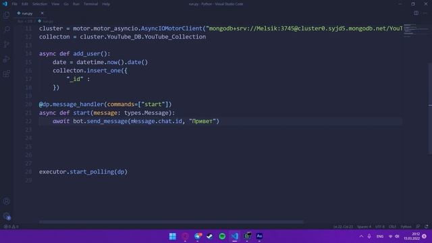432x243 pixels.
Task: Open the Selection menu
Action: [x=40, y=4]
